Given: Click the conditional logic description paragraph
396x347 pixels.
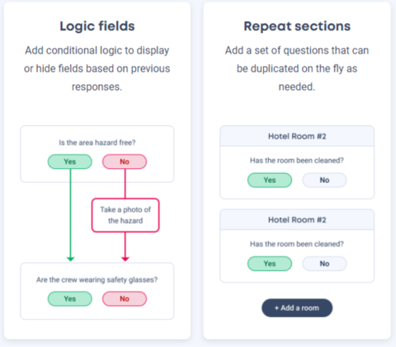Looking at the screenshot, I should click(x=97, y=68).
